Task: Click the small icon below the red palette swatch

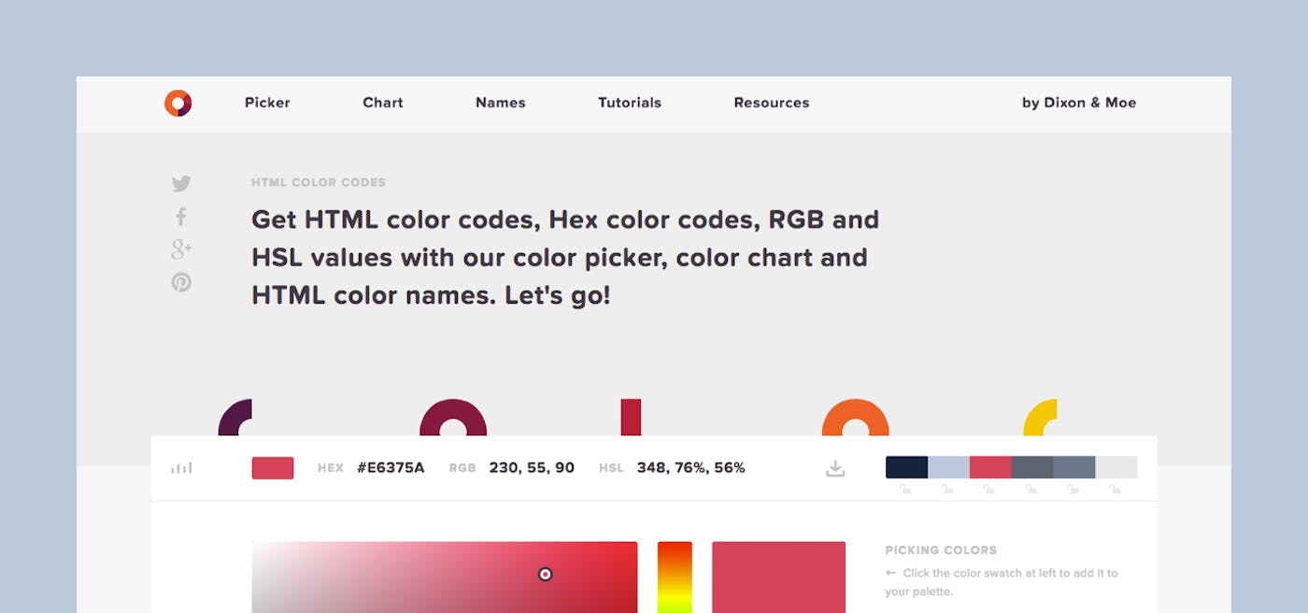Action: click(x=989, y=489)
